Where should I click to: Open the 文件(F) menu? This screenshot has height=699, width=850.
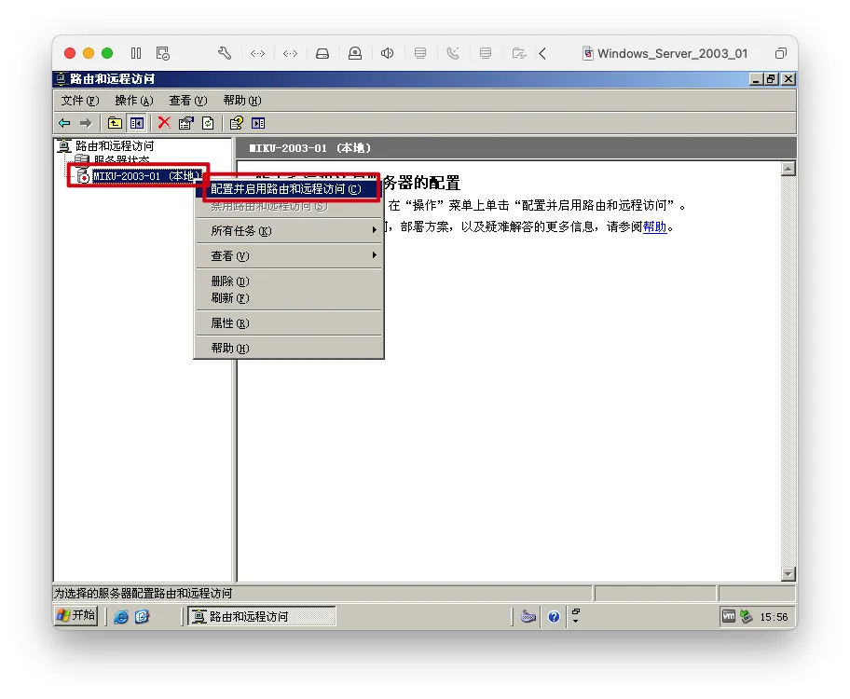(x=80, y=101)
